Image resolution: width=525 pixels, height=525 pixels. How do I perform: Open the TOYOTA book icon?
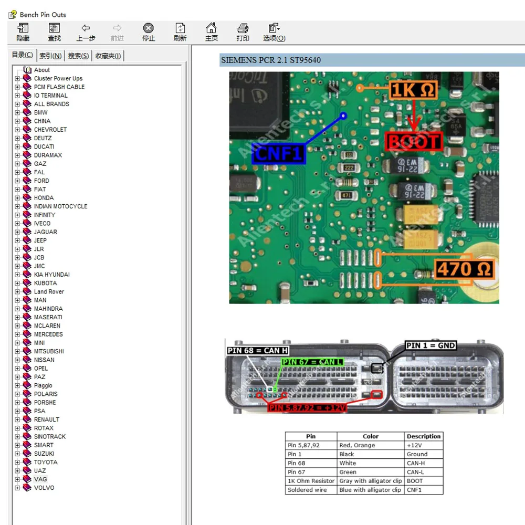[x=27, y=463]
